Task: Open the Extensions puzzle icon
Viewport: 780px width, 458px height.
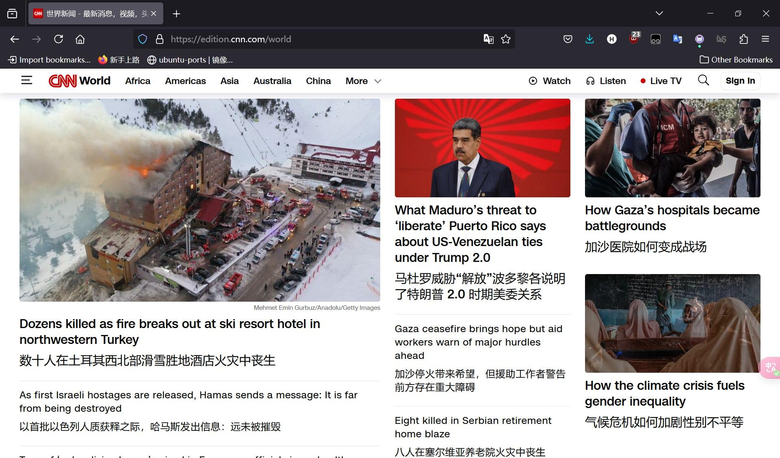Action: click(x=743, y=39)
